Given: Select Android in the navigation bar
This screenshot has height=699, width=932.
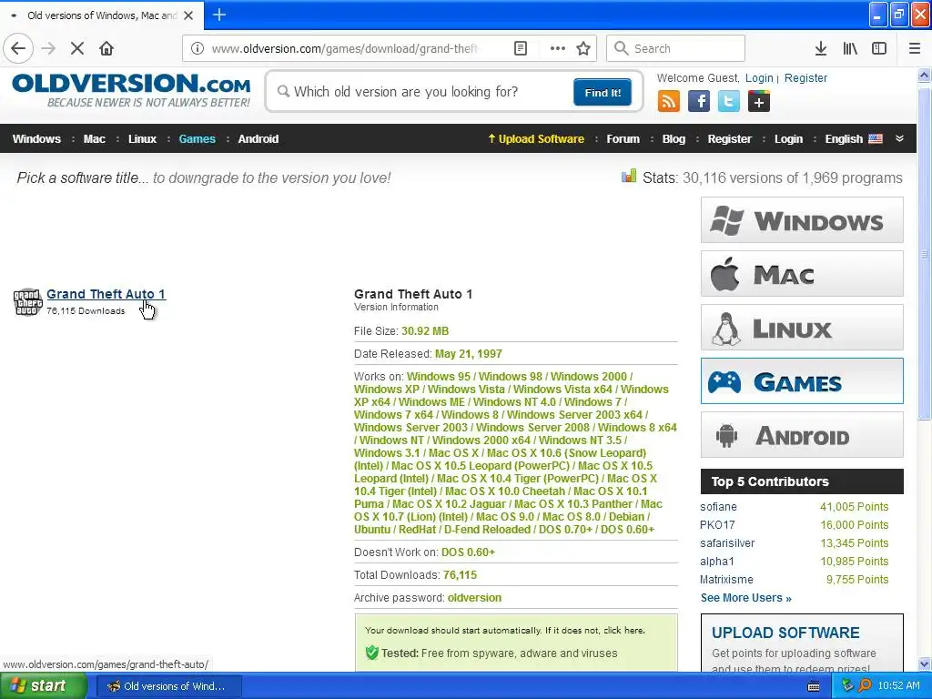Looking at the screenshot, I should (x=258, y=138).
